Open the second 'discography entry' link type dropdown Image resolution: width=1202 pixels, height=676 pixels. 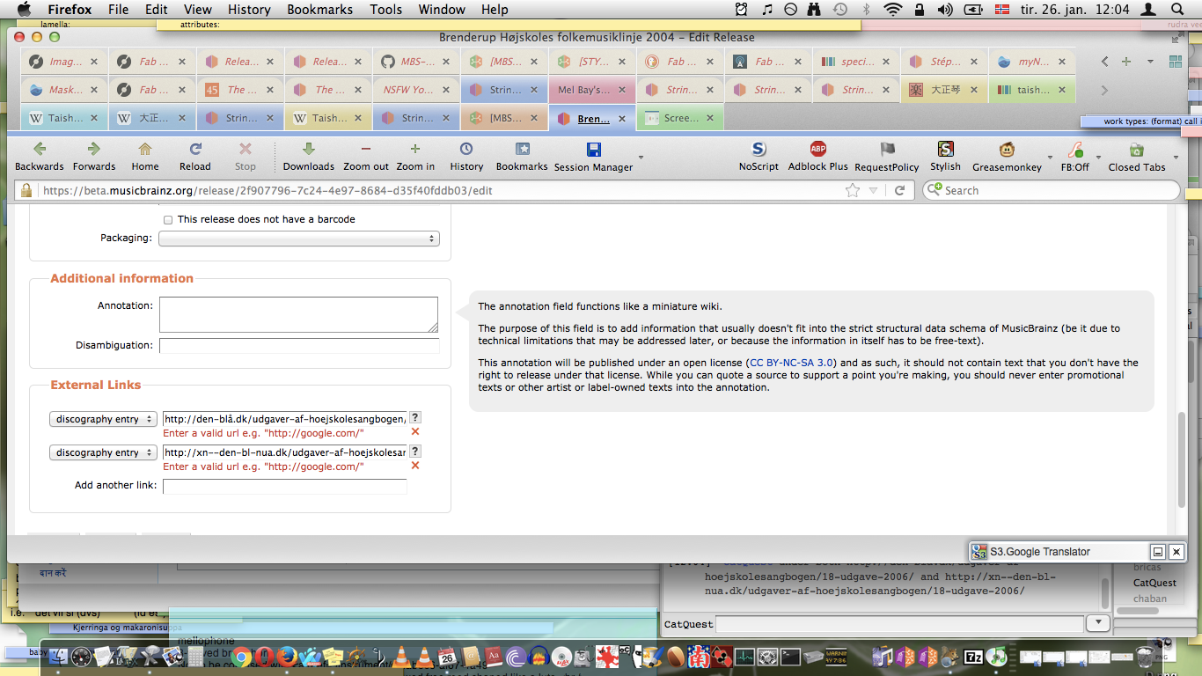103,452
